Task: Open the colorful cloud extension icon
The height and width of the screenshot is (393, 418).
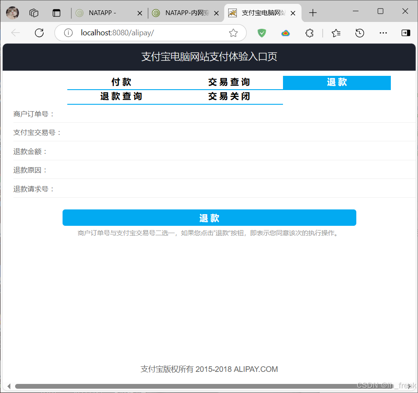Action: (286, 33)
